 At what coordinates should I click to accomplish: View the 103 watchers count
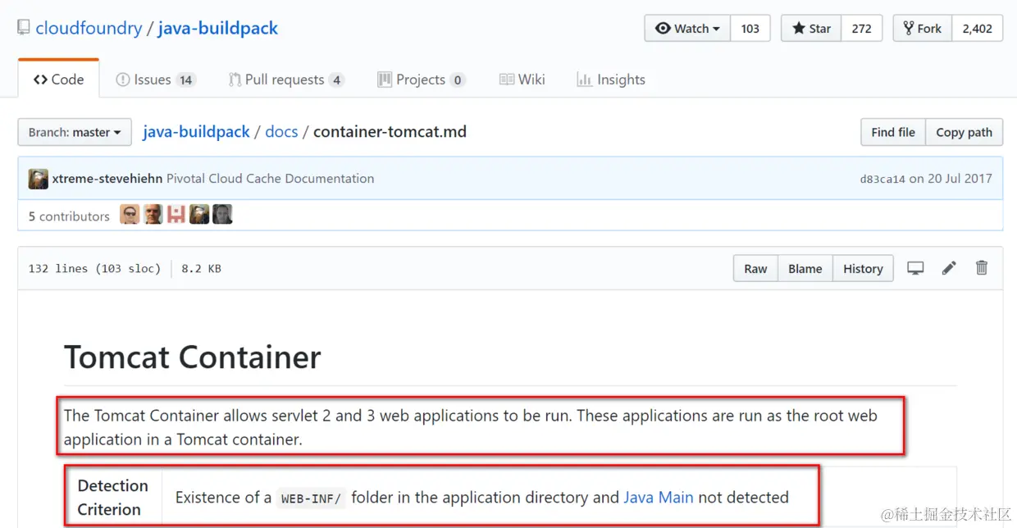pos(750,29)
